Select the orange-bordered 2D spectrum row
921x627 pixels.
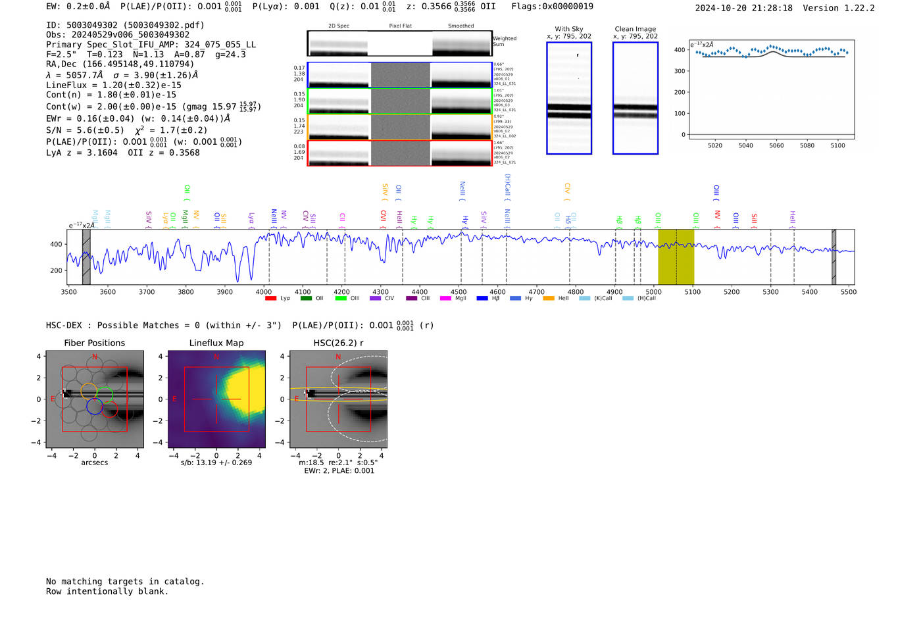pyautogui.click(x=400, y=127)
